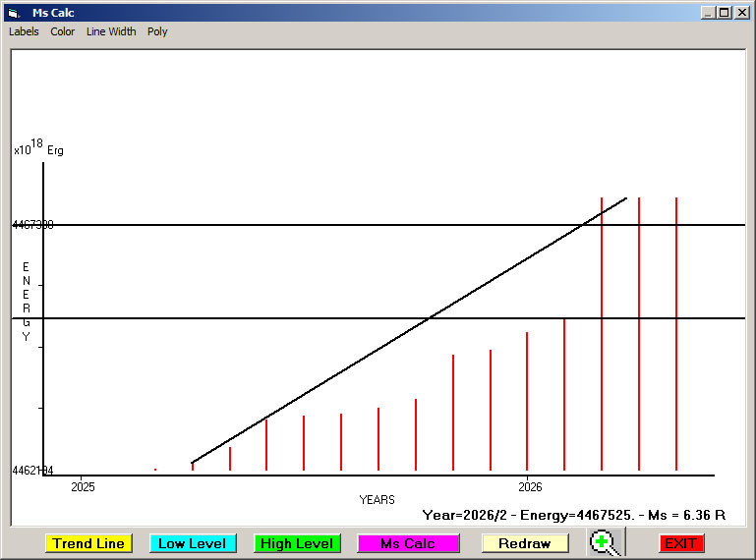Screen dimensions: 756x560
Task: Maximize the Ms Calc window
Action: coord(724,13)
